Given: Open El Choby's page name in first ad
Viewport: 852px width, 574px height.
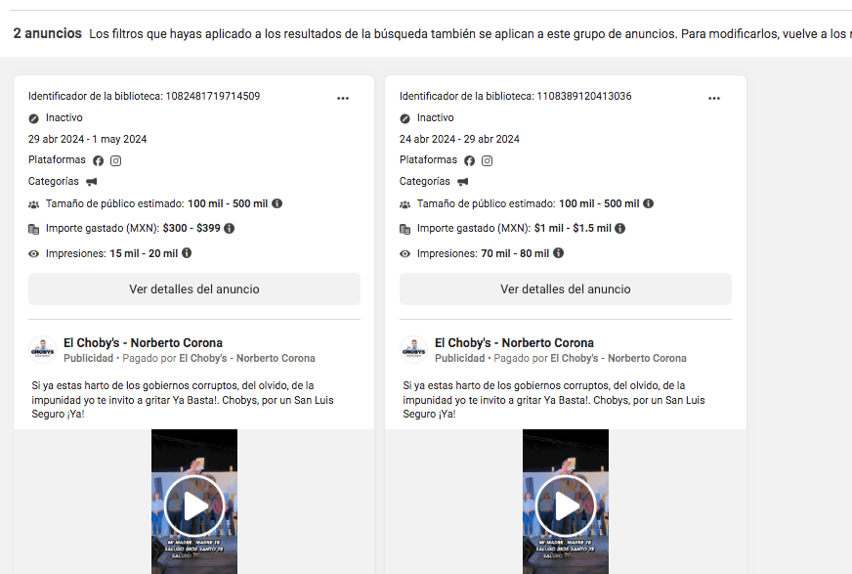Looking at the screenshot, I should (x=143, y=343).
